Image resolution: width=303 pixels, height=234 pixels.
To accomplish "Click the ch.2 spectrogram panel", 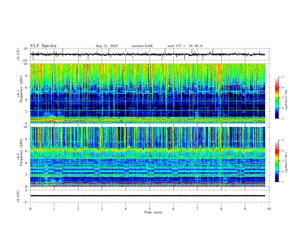I will coord(148,157).
